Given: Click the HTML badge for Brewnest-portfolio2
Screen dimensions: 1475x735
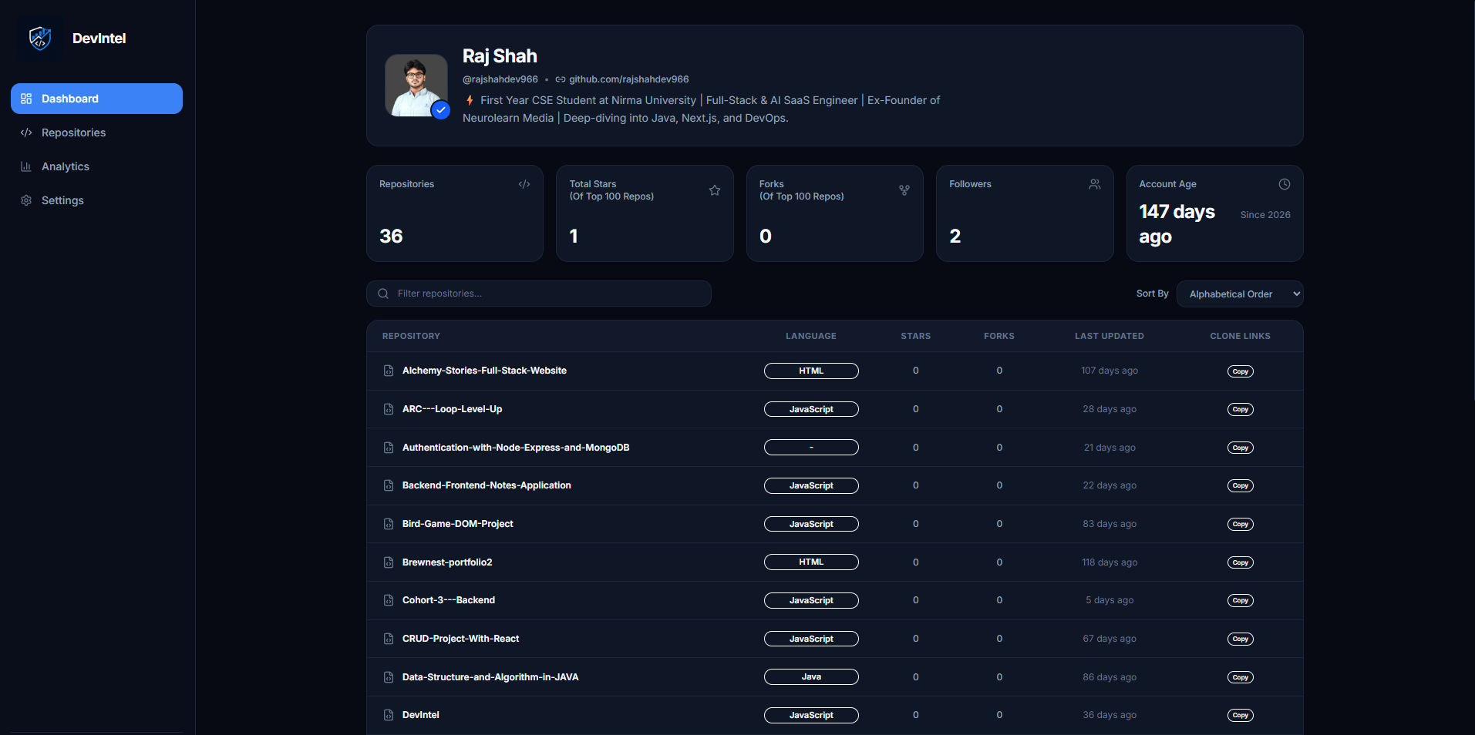Looking at the screenshot, I should pos(811,562).
